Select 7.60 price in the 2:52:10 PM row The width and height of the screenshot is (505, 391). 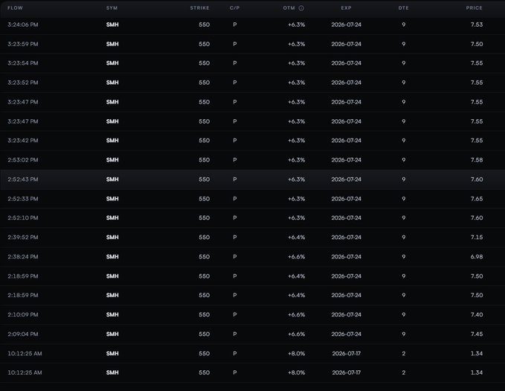(x=477, y=217)
